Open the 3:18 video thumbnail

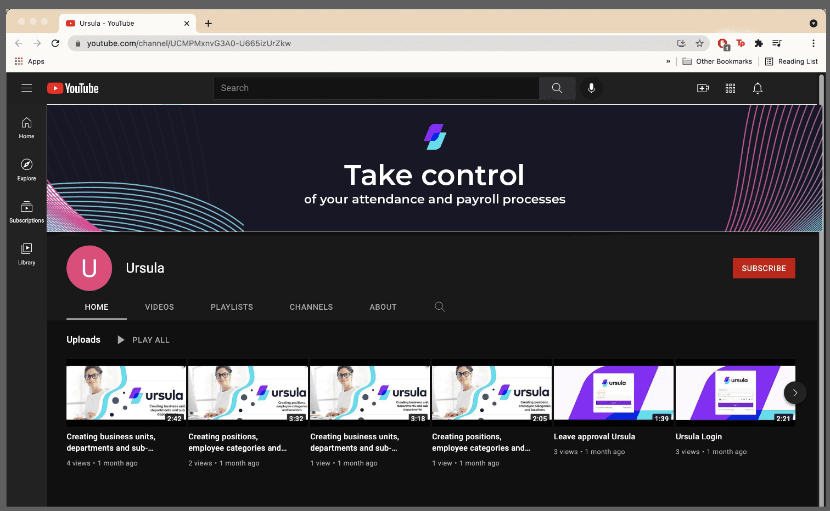point(369,393)
